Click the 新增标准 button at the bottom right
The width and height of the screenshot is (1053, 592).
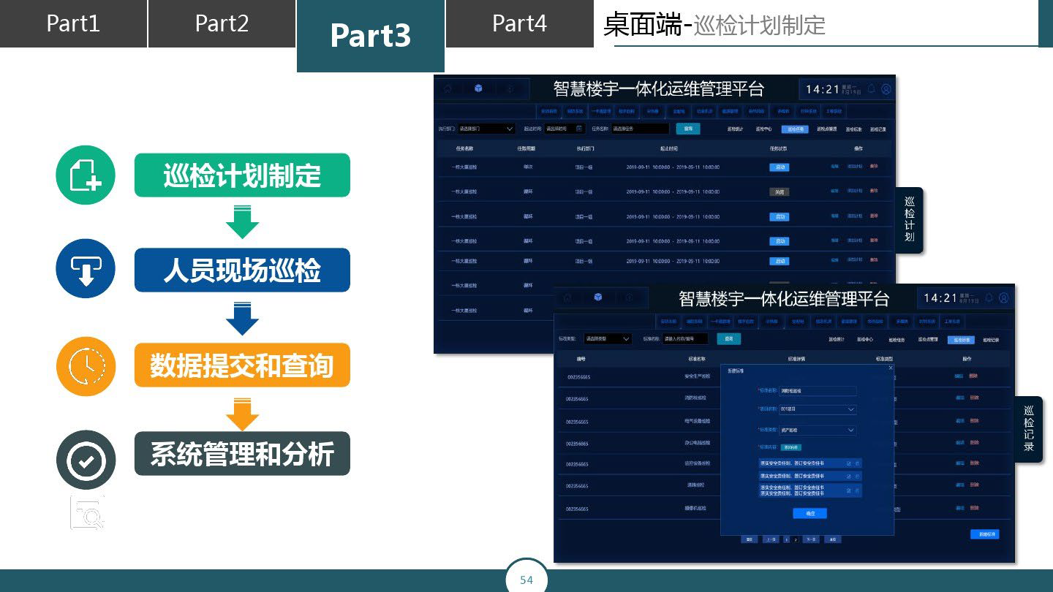(x=986, y=534)
